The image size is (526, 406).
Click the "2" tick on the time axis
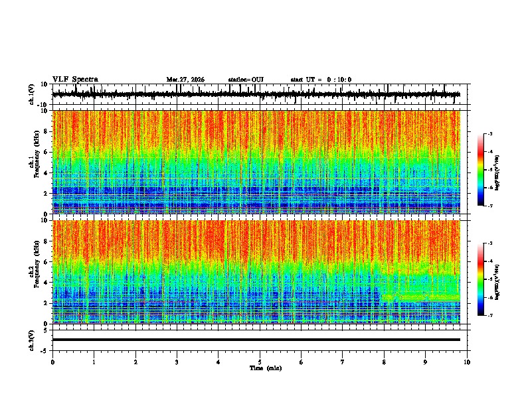pyautogui.click(x=135, y=362)
